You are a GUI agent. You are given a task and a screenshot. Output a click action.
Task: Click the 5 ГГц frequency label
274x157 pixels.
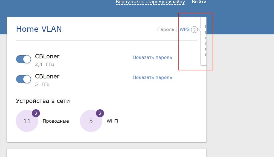pos(42,84)
